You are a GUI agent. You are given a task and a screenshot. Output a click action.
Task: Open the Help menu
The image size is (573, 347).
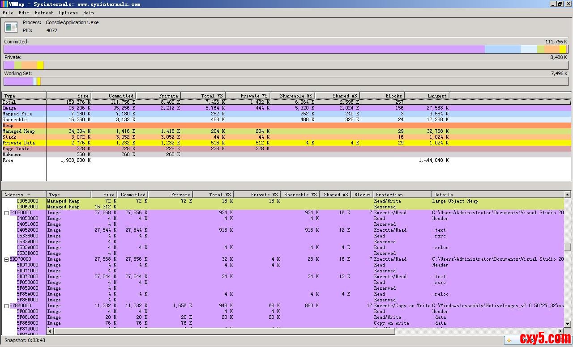click(88, 13)
